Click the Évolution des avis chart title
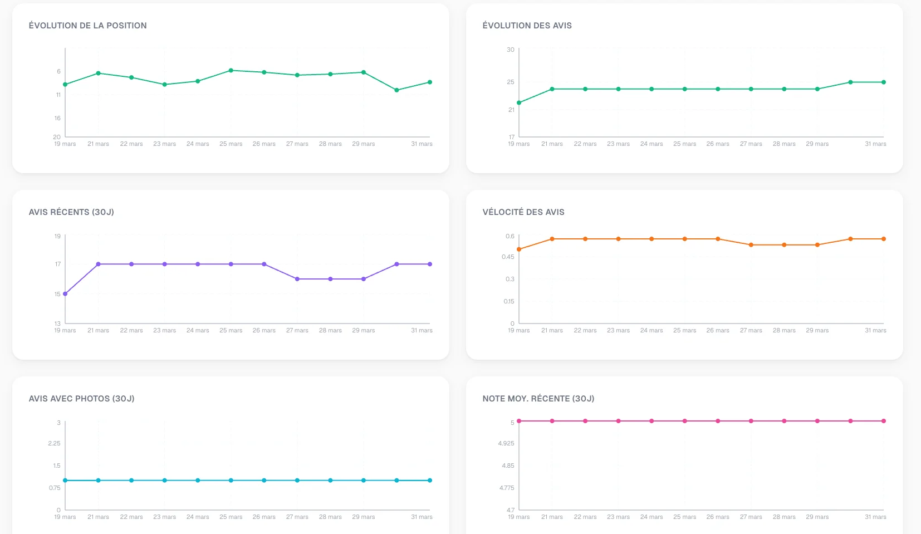 click(x=527, y=26)
